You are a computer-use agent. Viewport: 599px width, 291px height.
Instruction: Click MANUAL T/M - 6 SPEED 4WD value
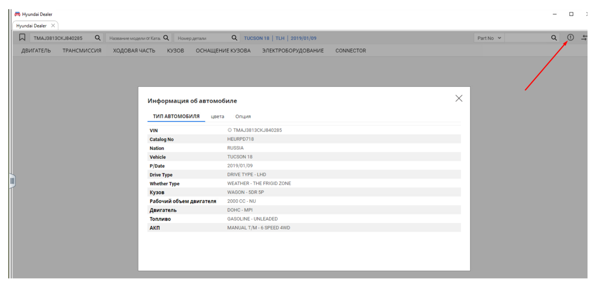[259, 228]
